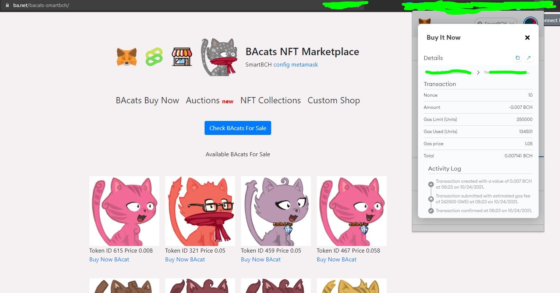Click 'Transaction confirmed at 08:23' log entry
Viewport: 560px width, 293px height.
(x=484, y=211)
